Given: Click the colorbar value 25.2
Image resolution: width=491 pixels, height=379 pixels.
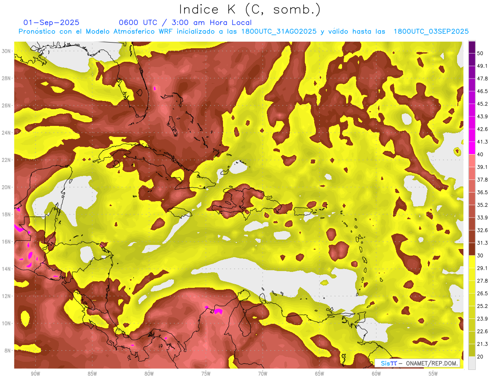Looking at the screenshot, I should tap(482, 306).
